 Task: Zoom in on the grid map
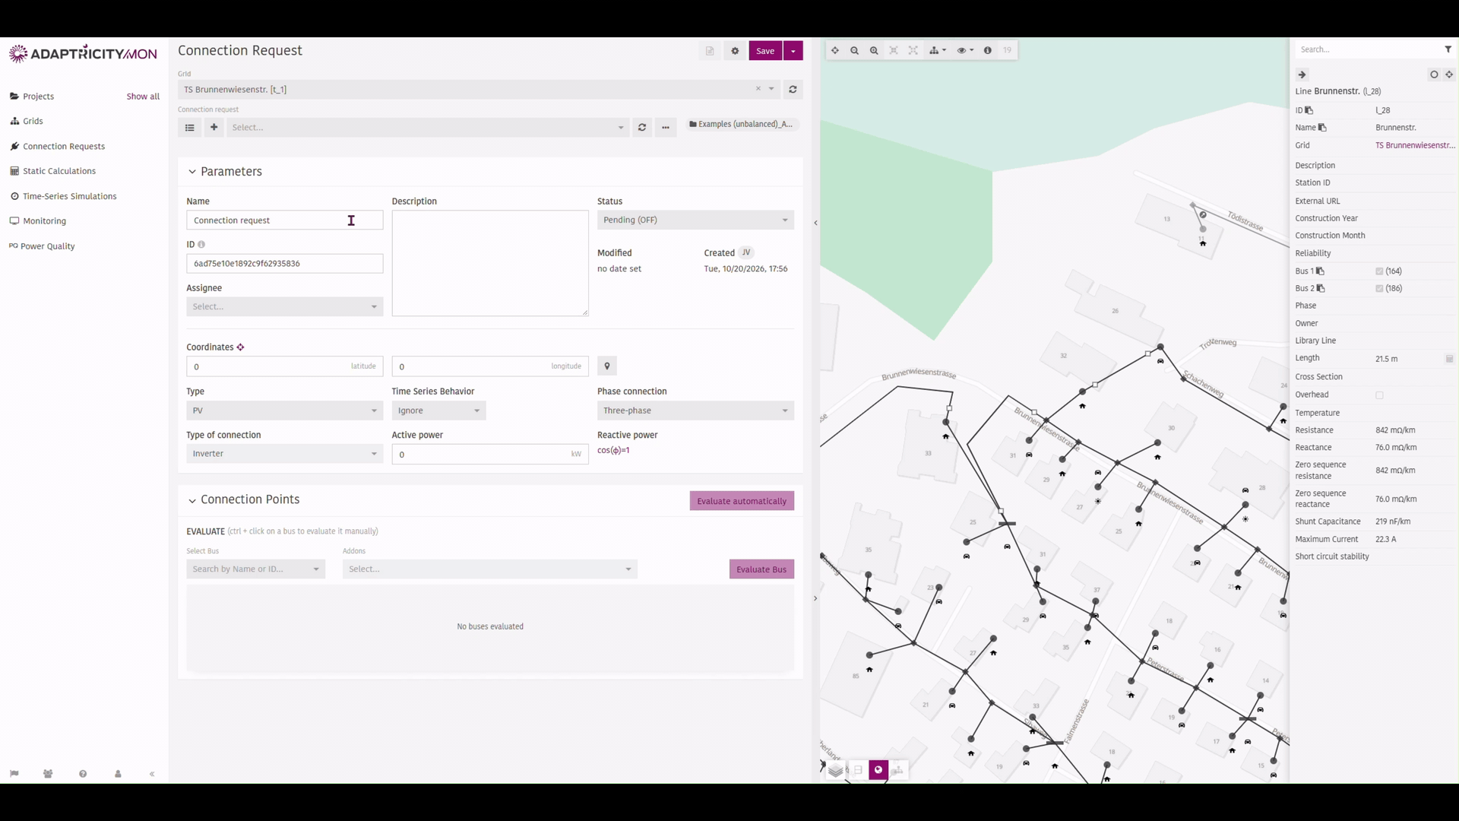click(x=874, y=51)
